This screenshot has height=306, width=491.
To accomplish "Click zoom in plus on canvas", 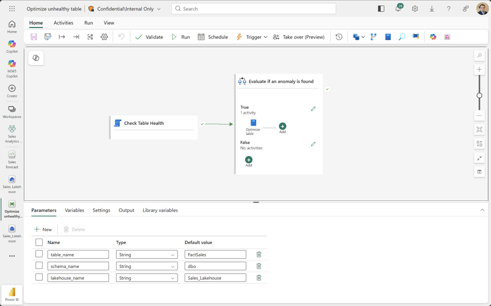I will click(x=479, y=70).
